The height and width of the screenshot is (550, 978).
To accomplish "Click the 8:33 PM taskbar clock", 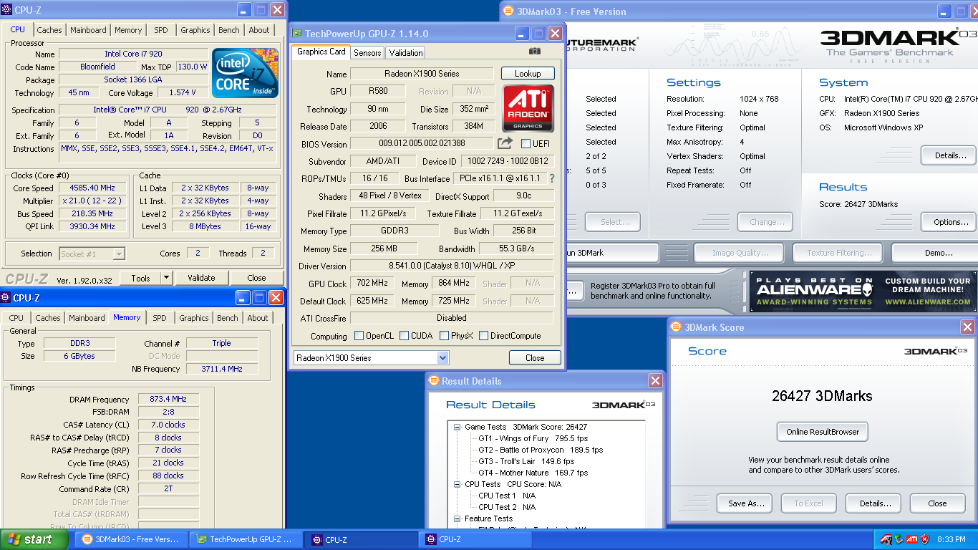I will click(951, 539).
